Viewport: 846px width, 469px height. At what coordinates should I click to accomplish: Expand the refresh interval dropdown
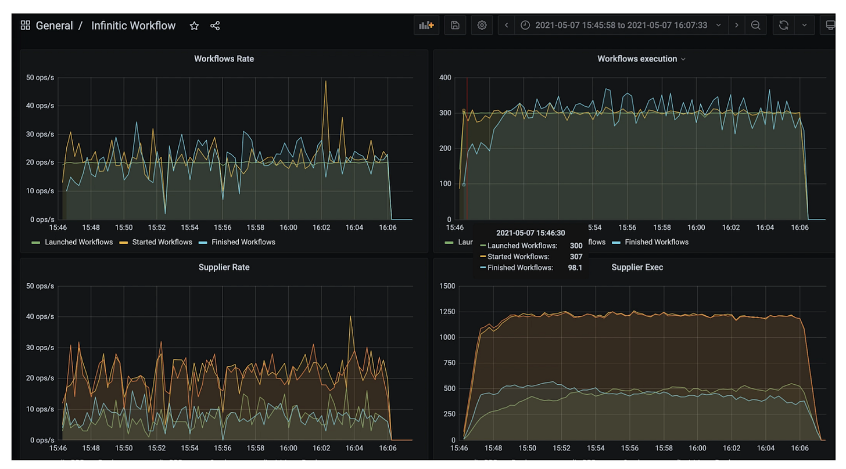pyautogui.click(x=804, y=26)
